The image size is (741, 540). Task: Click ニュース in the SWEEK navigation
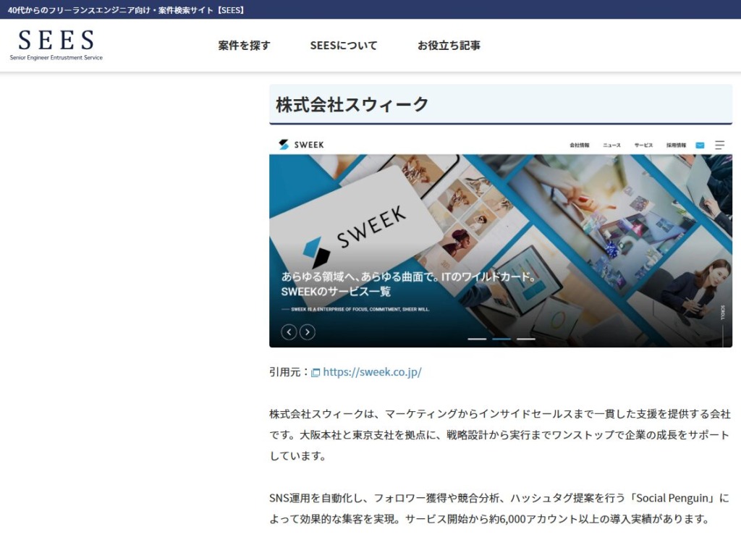pos(611,145)
